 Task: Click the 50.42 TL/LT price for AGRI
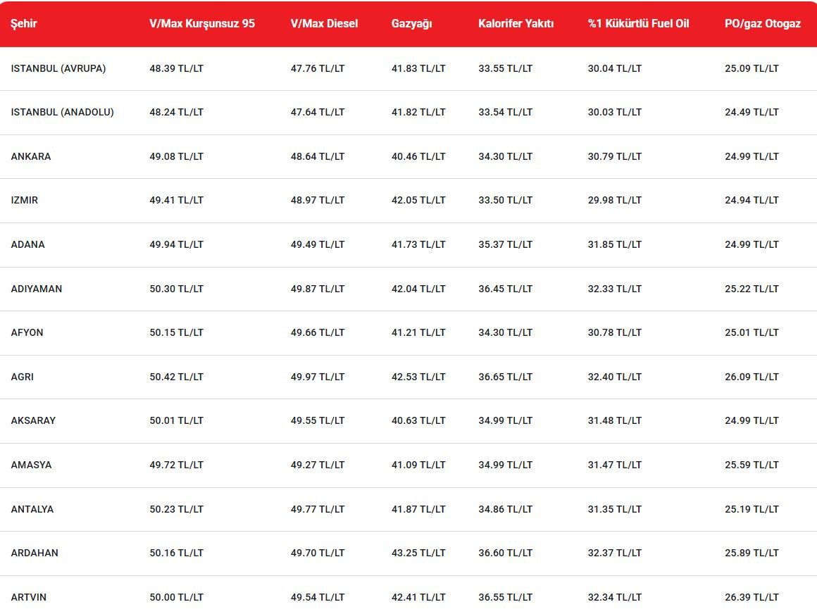coord(176,377)
